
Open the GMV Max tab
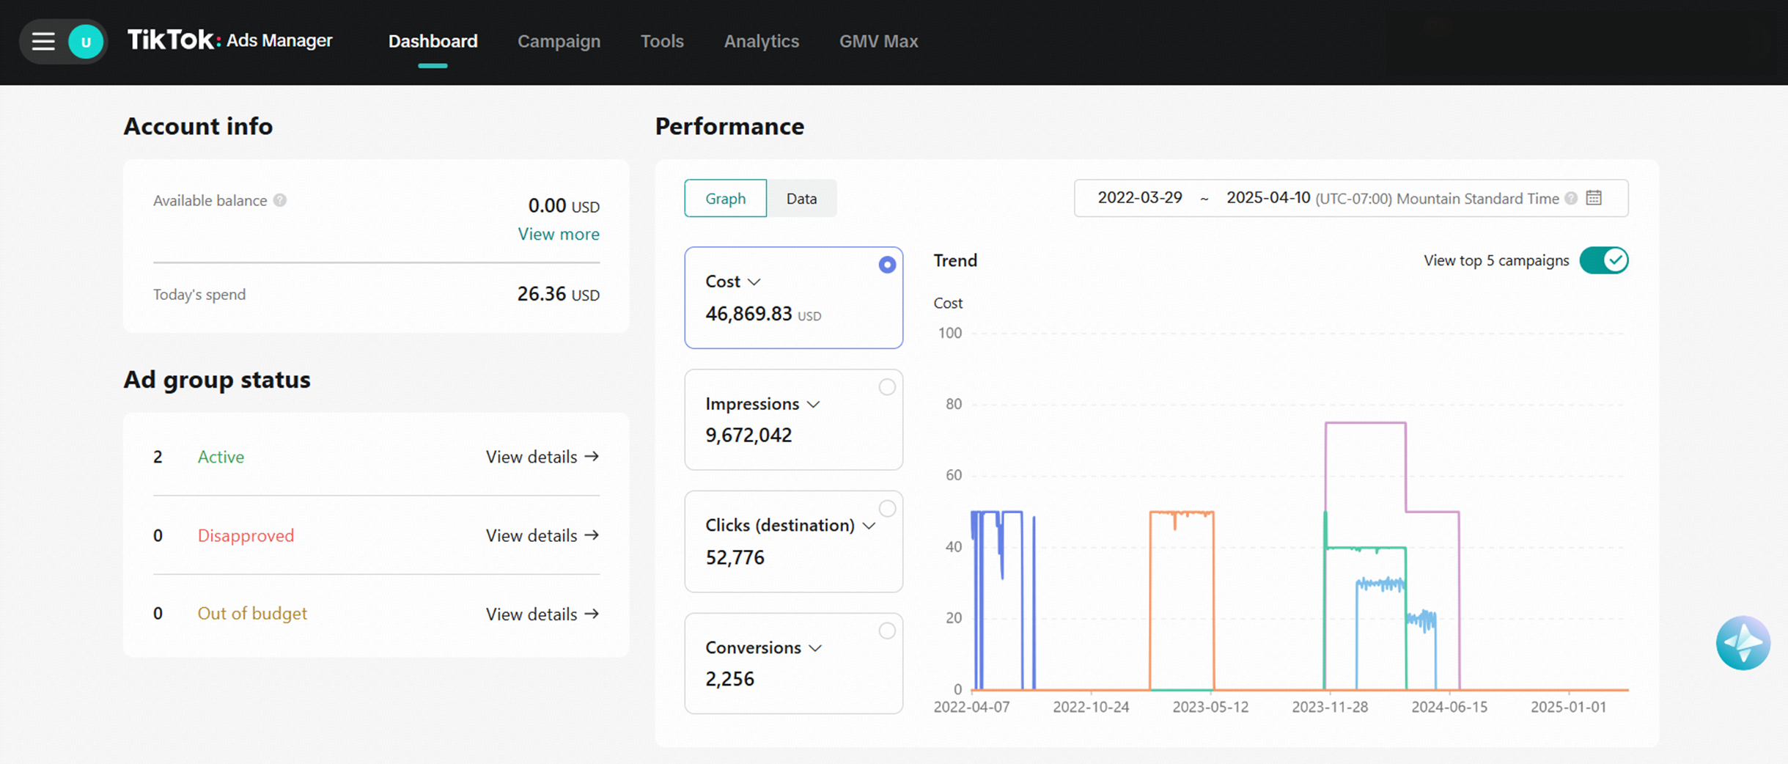pos(878,41)
